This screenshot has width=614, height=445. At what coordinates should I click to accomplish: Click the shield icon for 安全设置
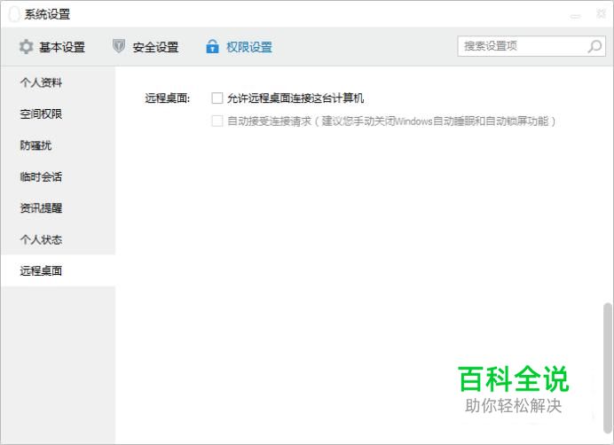119,46
